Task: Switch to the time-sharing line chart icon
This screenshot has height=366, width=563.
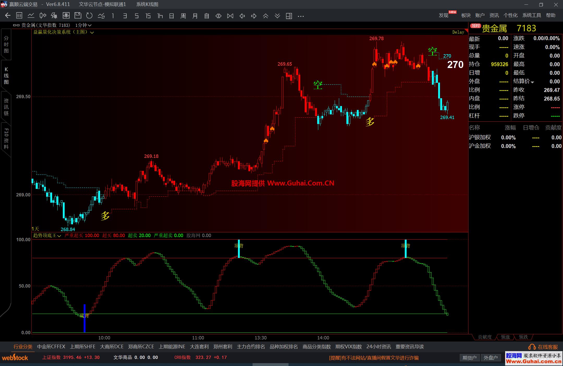Action: click(x=31, y=16)
